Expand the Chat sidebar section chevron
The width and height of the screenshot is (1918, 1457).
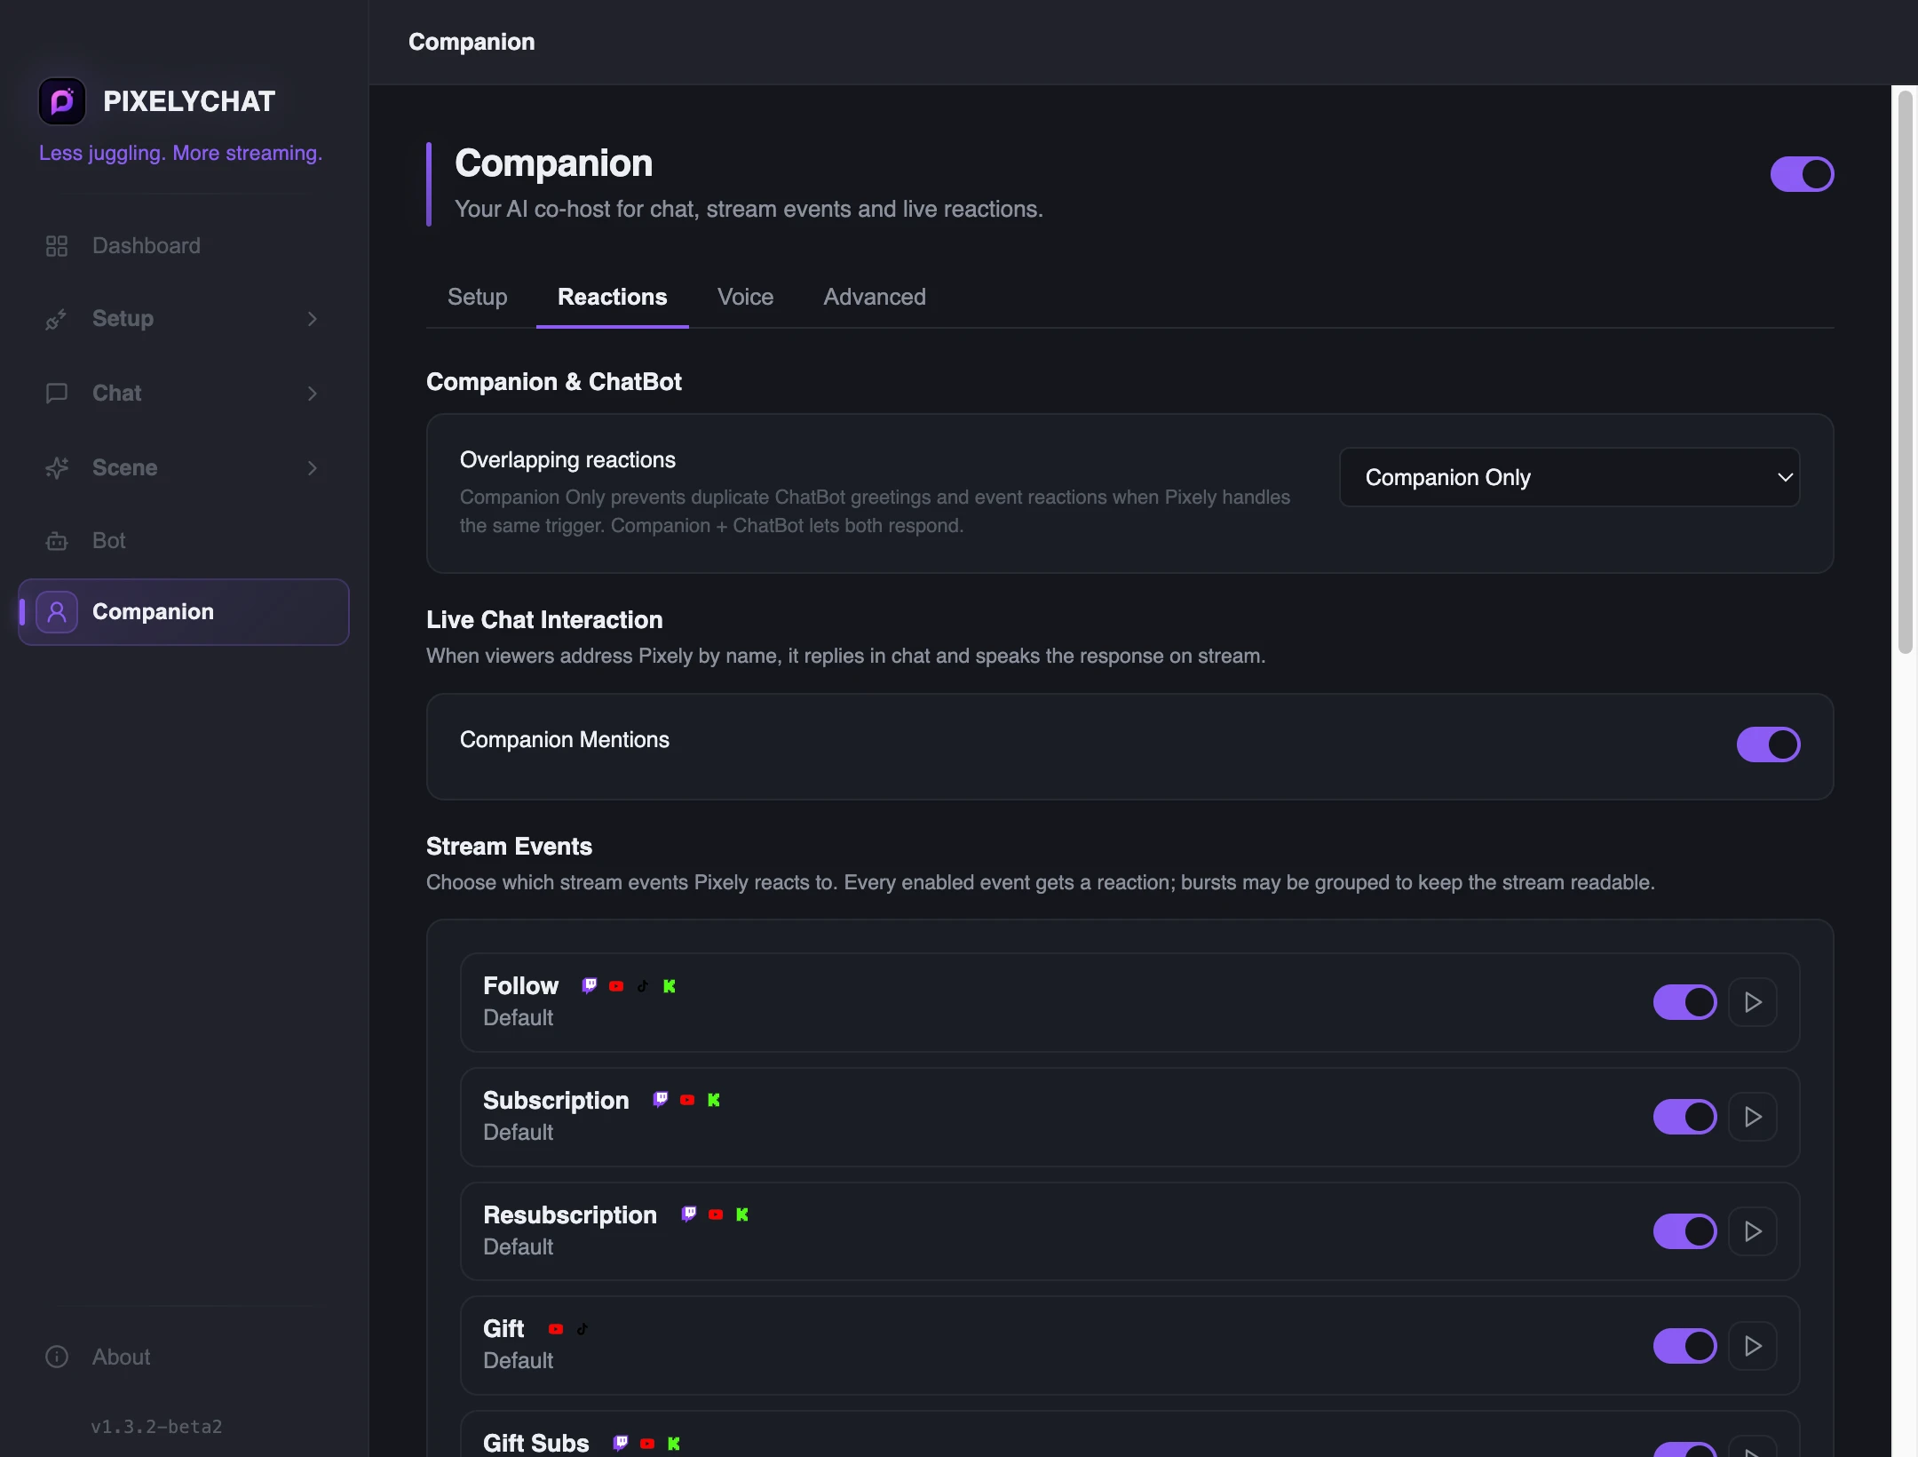(x=313, y=394)
